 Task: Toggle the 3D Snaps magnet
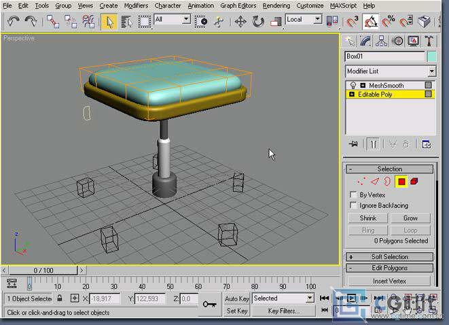[x=352, y=22]
